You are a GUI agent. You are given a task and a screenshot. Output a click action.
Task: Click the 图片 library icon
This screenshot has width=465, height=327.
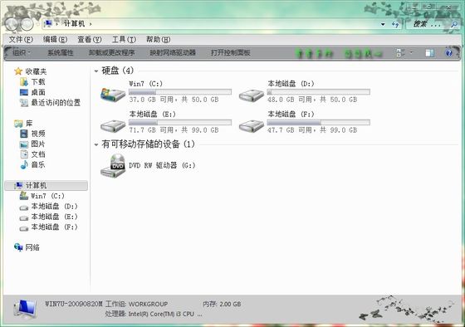click(x=24, y=144)
